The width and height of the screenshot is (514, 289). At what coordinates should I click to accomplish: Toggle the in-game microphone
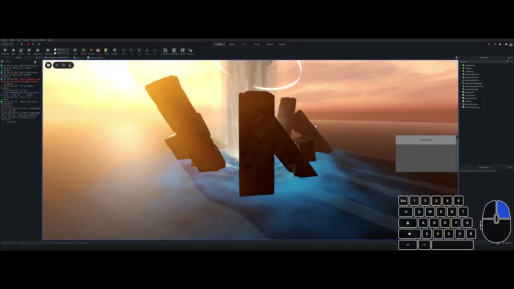tap(70, 65)
